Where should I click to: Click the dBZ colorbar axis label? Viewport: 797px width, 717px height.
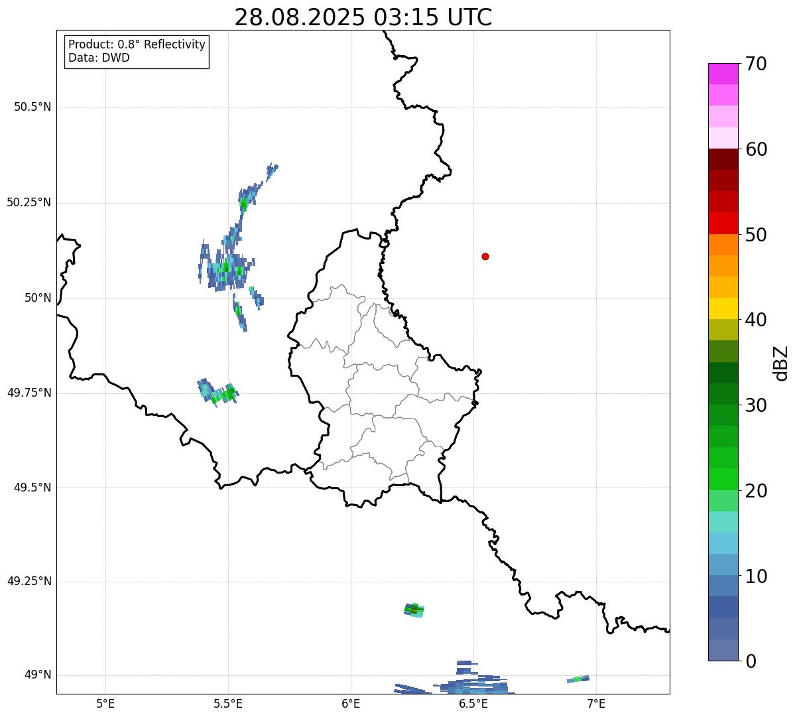pos(781,363)
